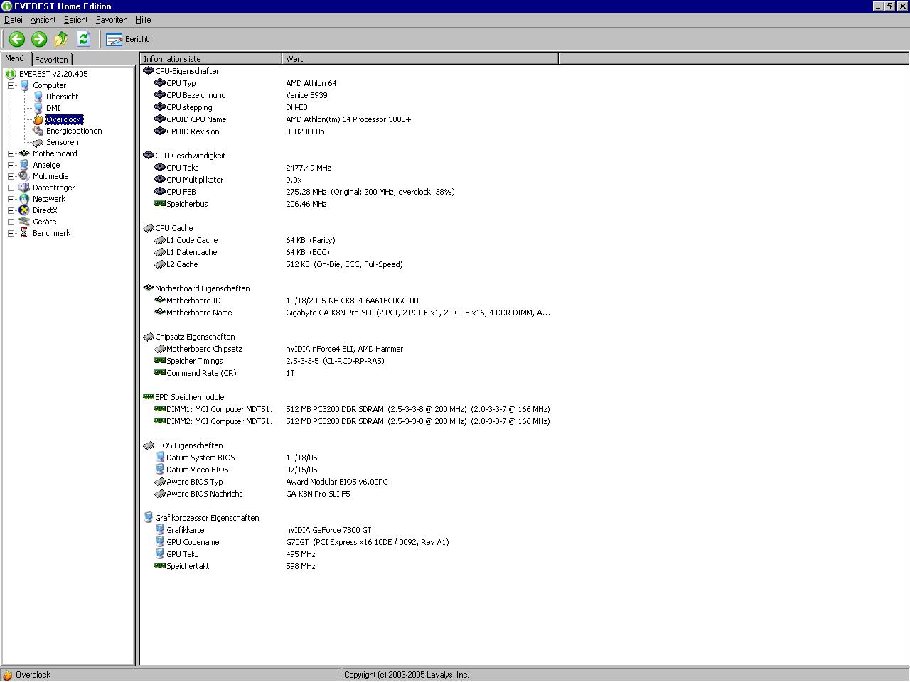Expand the Netzwerk tree node
The image size is (910, 682).
coord(11,199)
